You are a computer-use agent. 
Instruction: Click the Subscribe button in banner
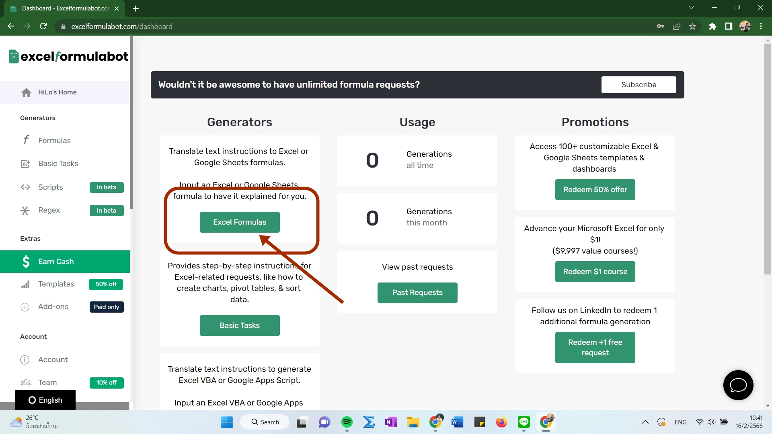pyautogui.click(x=639, y=85)
